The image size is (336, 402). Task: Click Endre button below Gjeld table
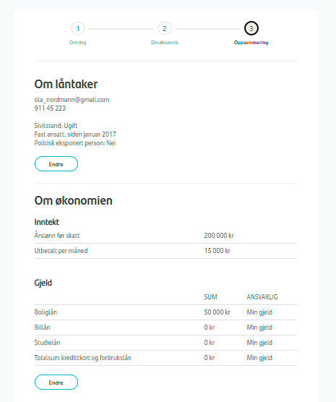coord(56,382)
